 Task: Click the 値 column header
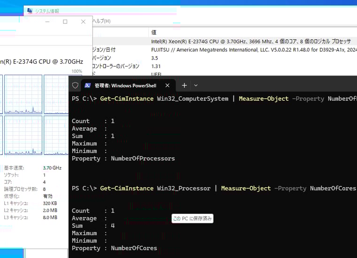[154, 32]
